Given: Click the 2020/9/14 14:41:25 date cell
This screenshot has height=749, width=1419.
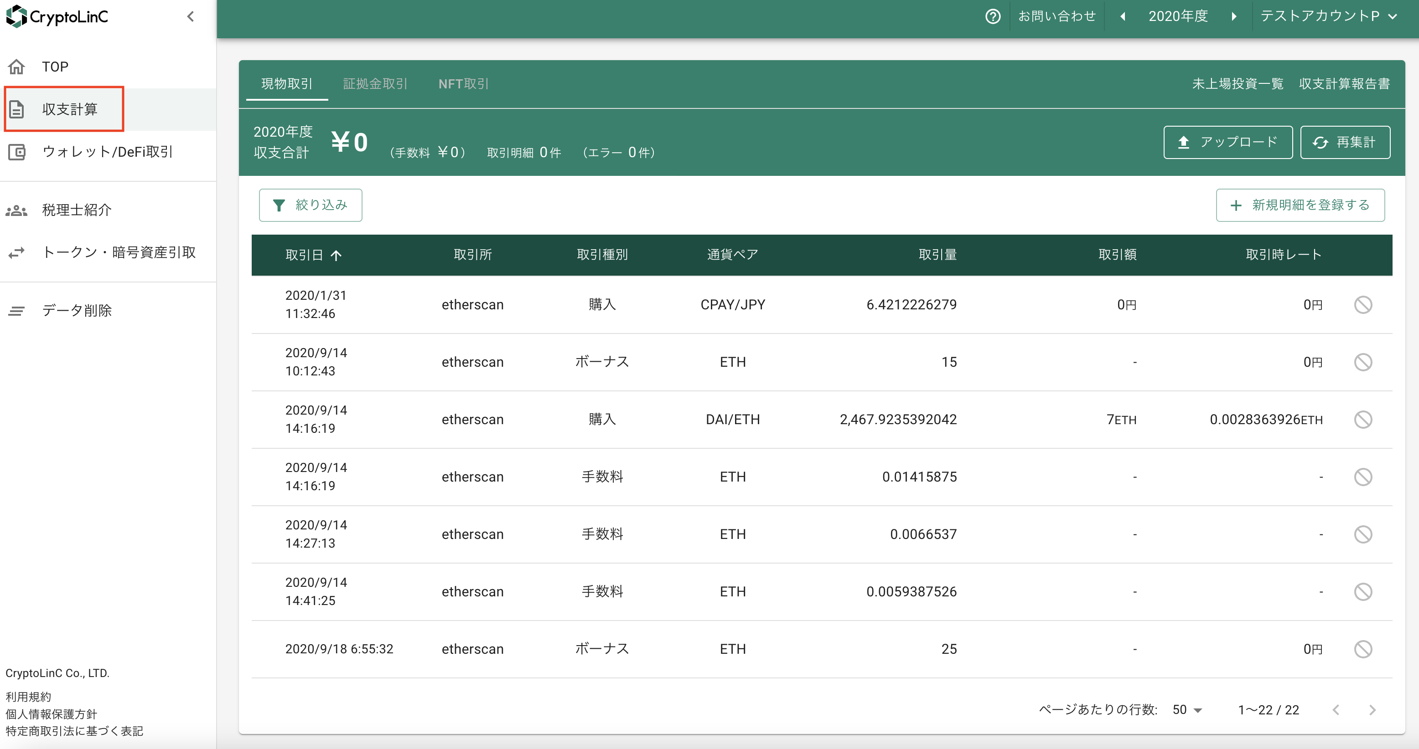Looking at the screenshot, I should 316,592.
